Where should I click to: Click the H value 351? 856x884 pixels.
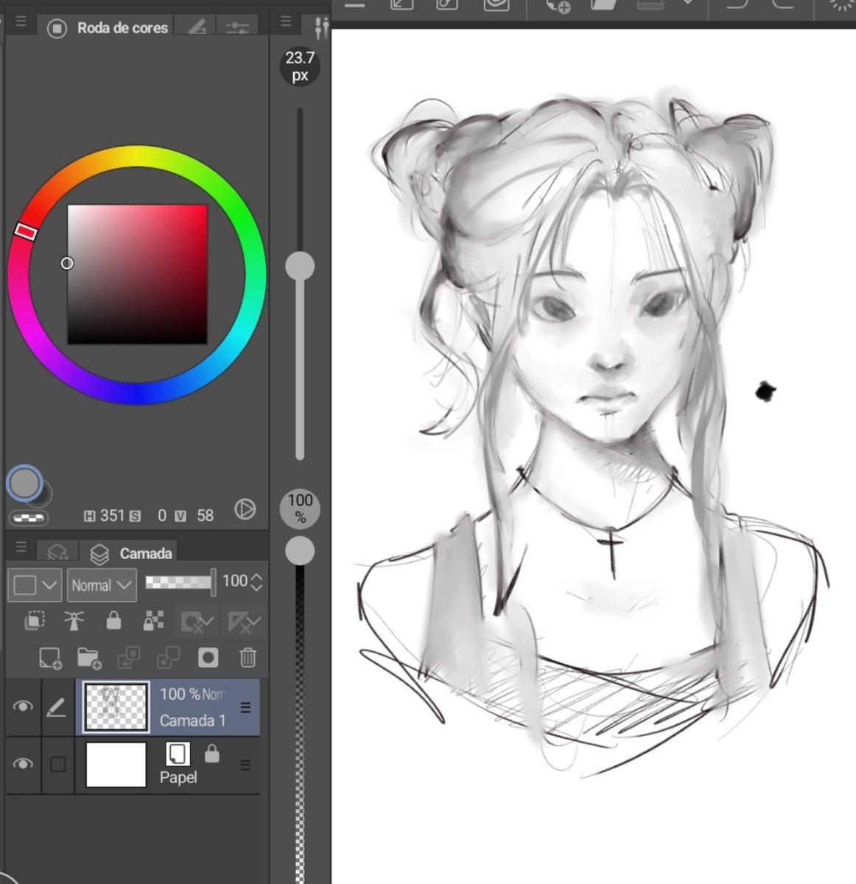[x=112, y=516]
